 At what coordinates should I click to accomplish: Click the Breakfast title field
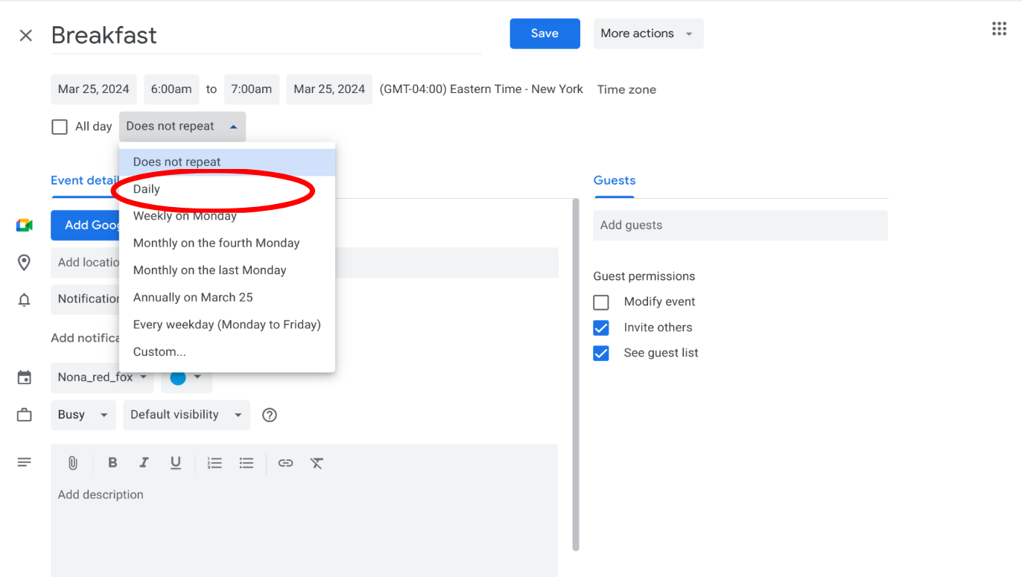point(266,35)
